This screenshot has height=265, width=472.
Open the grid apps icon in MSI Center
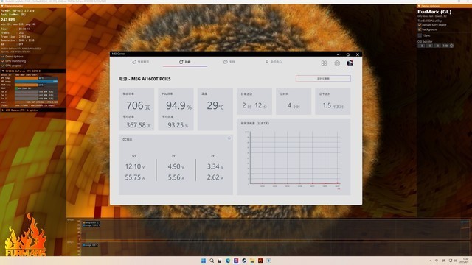coord(324,63)
